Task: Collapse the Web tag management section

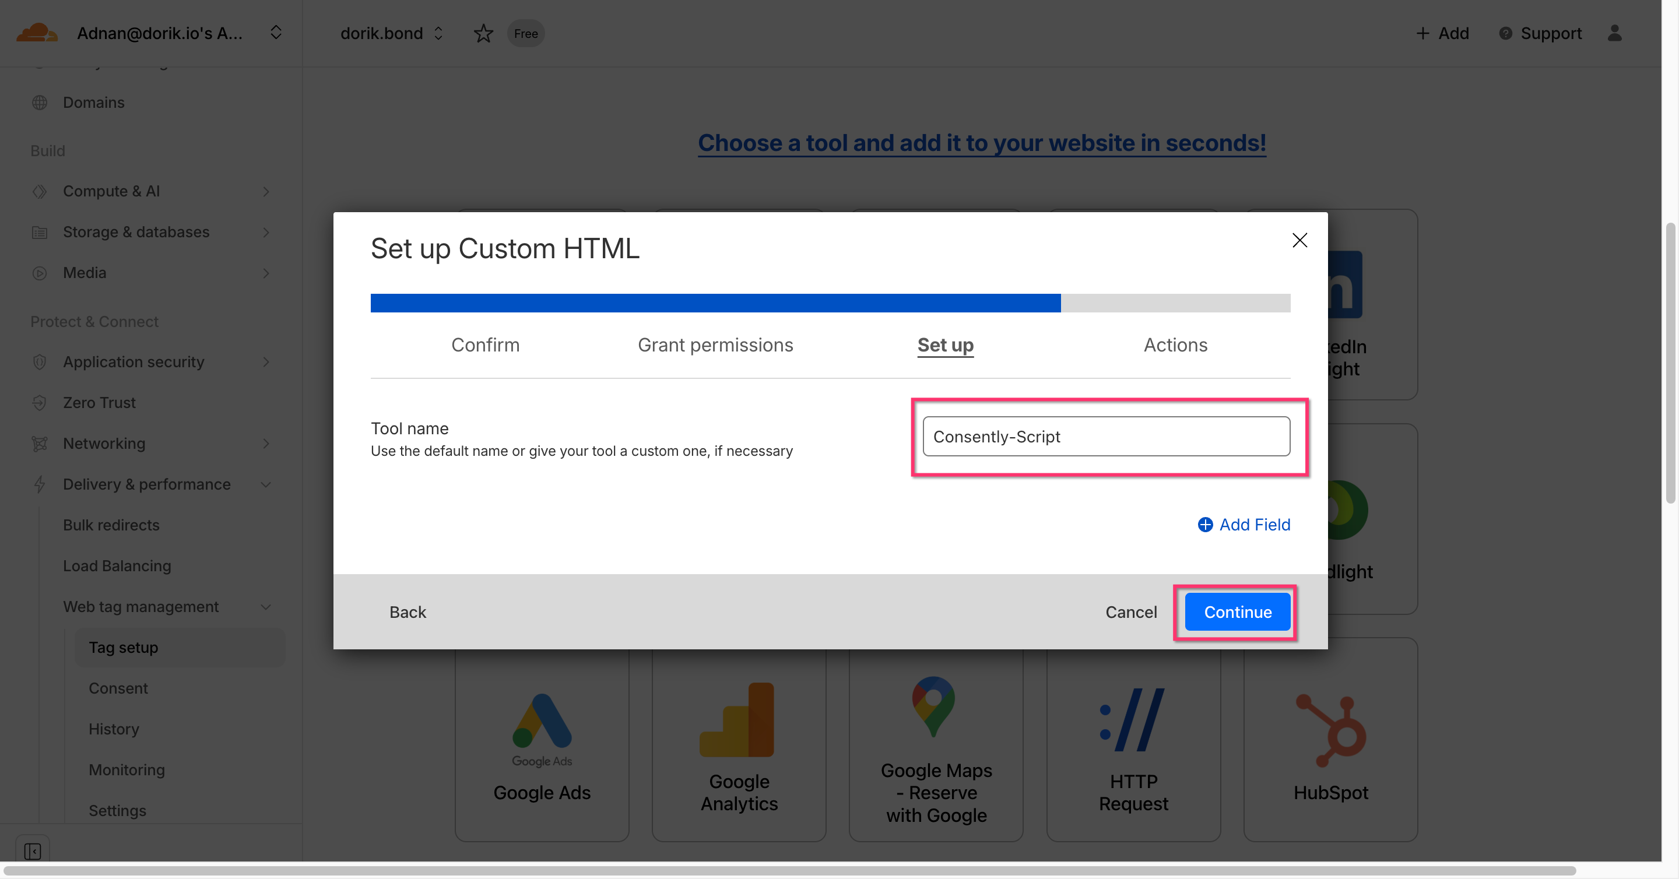Action: [x=265, y=607]
